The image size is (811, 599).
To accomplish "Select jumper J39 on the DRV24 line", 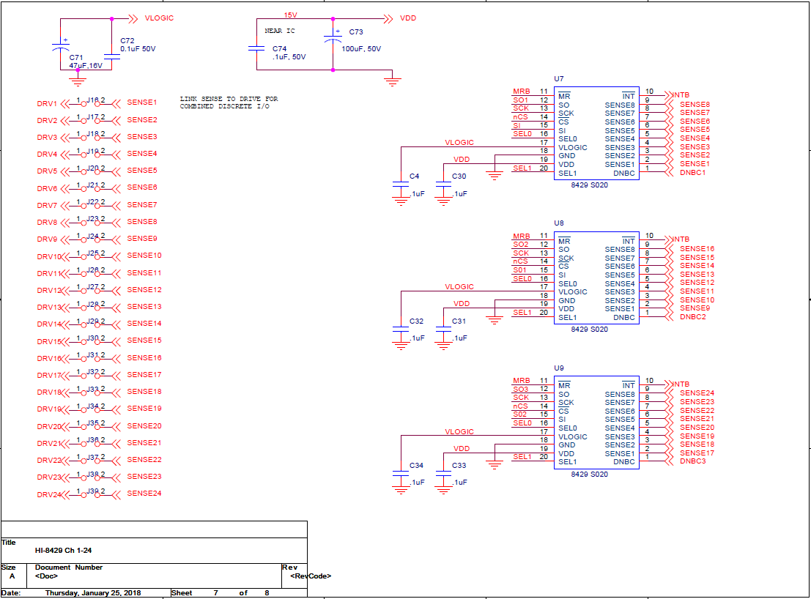I will tap(91, 494).
